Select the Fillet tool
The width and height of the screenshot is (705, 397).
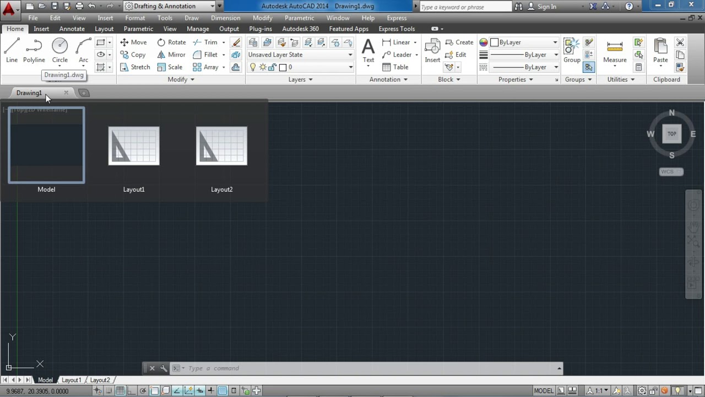tap(205, 55)
